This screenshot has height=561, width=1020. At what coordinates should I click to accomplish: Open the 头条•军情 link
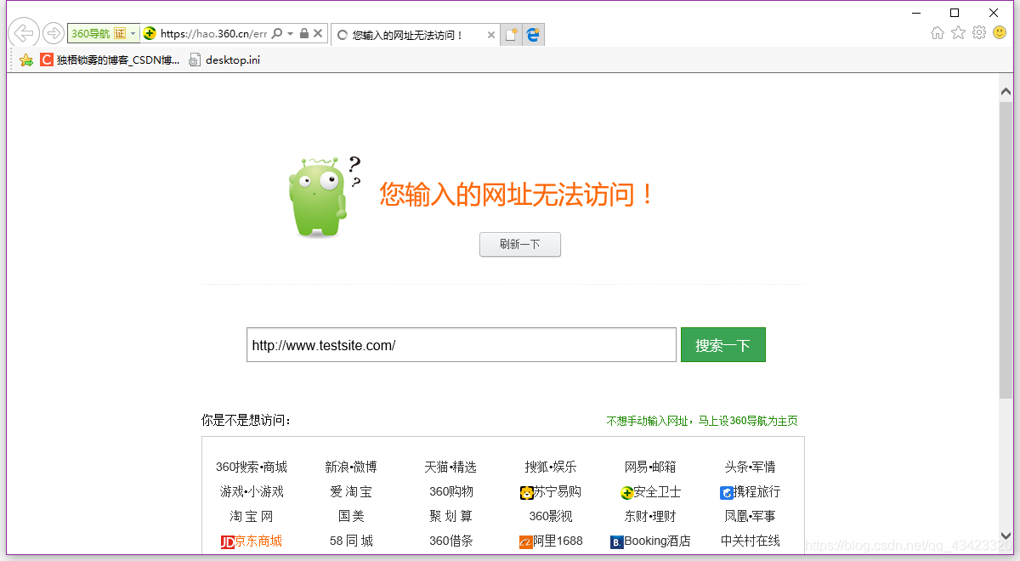click(751, 467)
